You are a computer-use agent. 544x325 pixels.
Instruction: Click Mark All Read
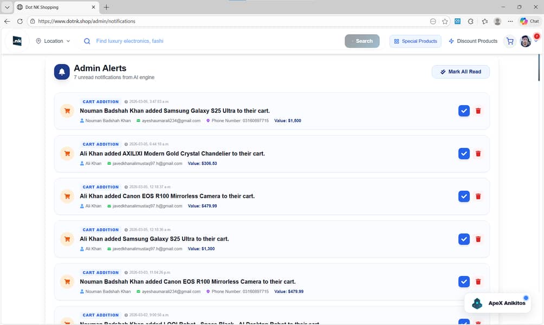[461, 72]
